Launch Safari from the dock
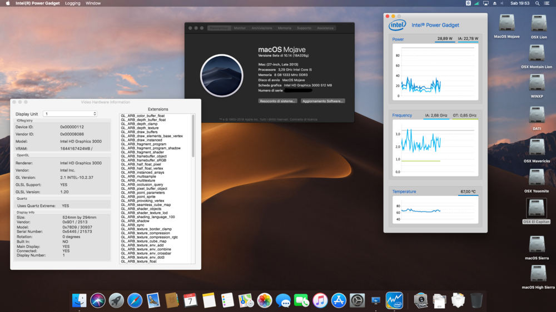 pyautogui.click(x=135, y=300)
